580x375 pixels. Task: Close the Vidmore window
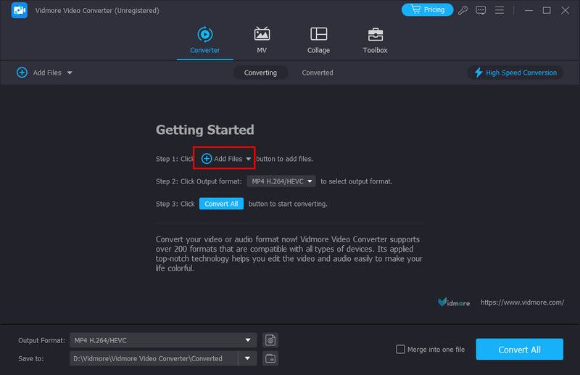point(565,10)
